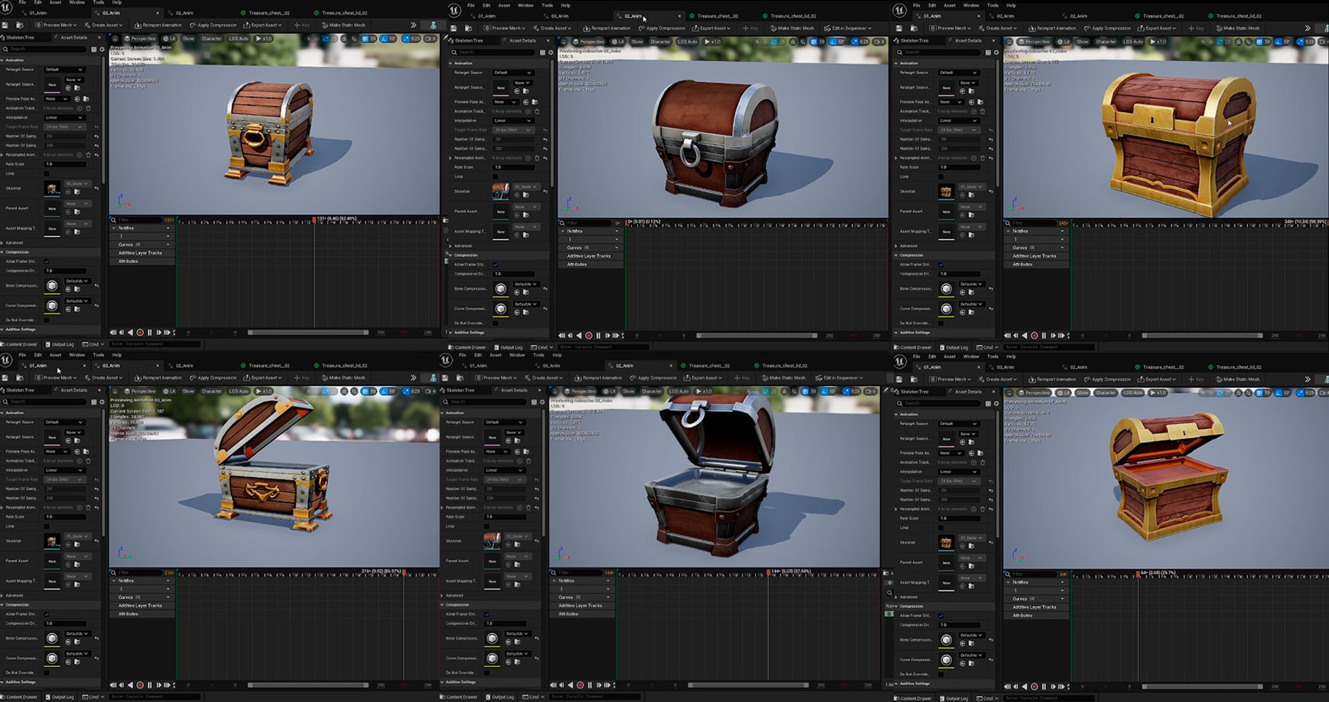Click the preview character icon in top-left toolbar

[433, 25]
